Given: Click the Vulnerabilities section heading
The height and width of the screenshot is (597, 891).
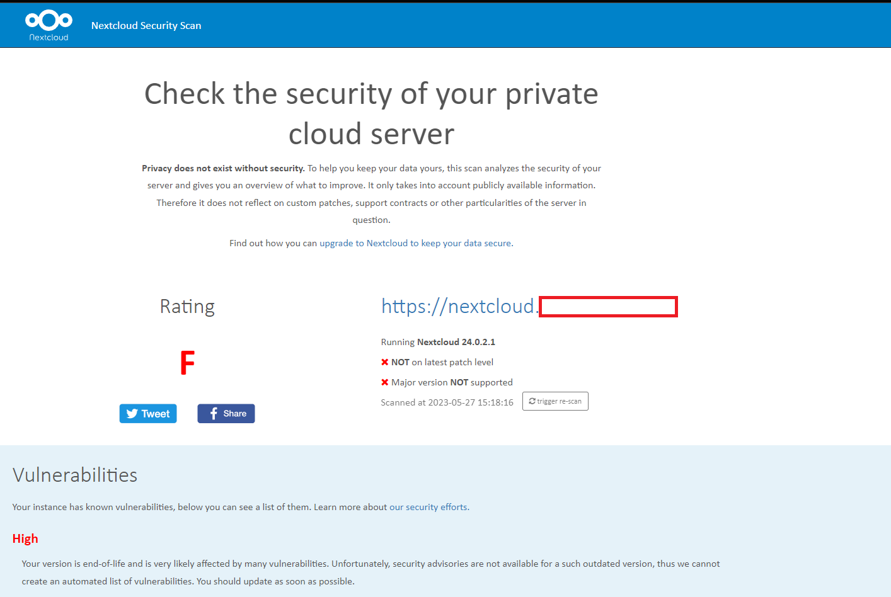Looking at the screenshot, I should tap(74, 475).
